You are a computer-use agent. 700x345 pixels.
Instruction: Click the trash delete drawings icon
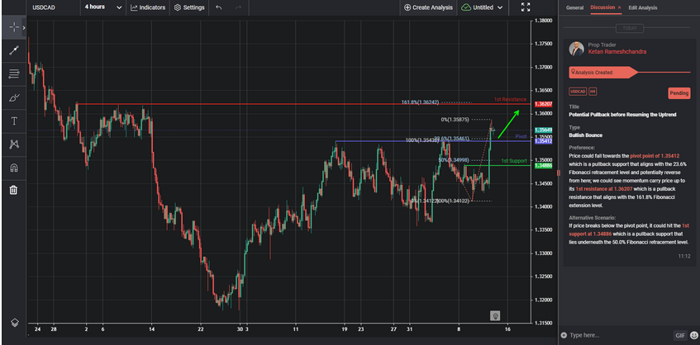click(14, 191)
